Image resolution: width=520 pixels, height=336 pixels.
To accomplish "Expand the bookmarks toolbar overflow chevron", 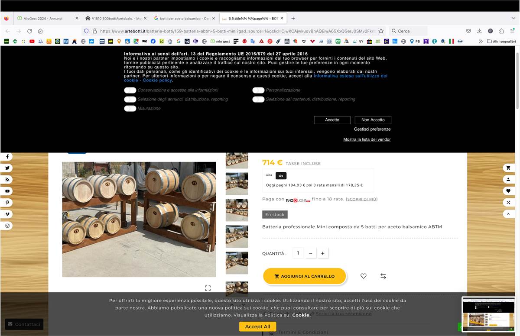I will pos(480,42).
